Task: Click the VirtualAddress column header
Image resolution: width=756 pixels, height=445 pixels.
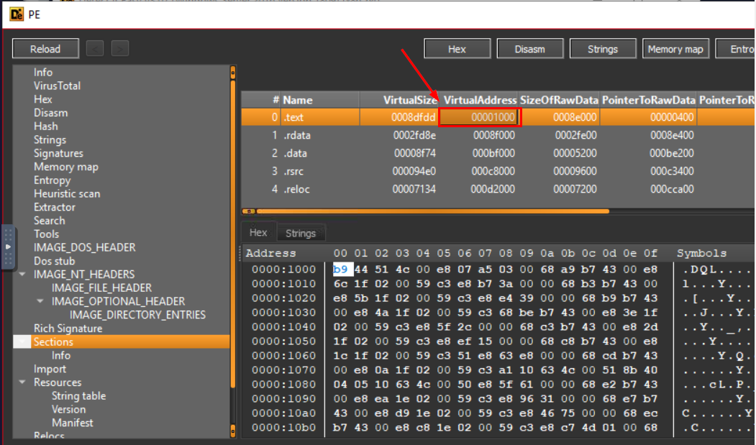Action: coord(480,100)
